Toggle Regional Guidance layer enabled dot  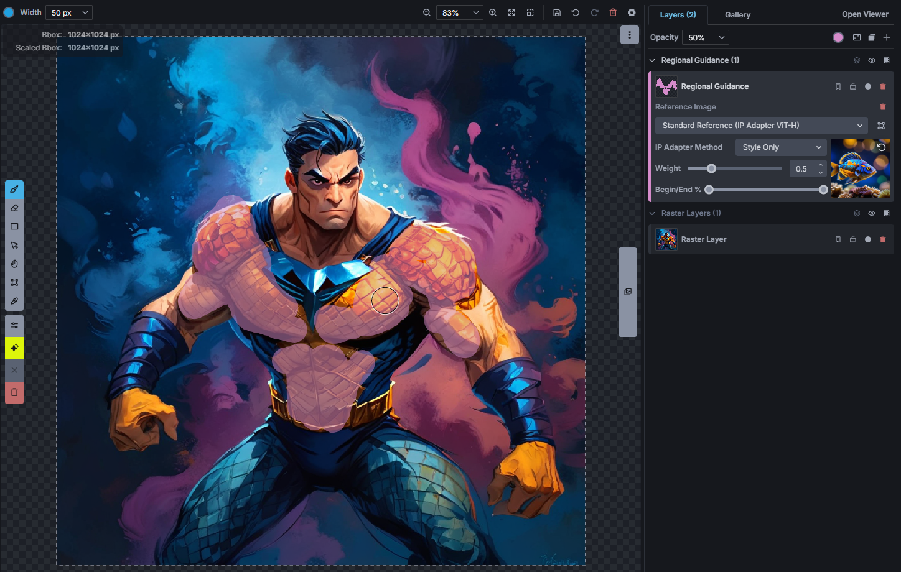(x=868, y=86)
